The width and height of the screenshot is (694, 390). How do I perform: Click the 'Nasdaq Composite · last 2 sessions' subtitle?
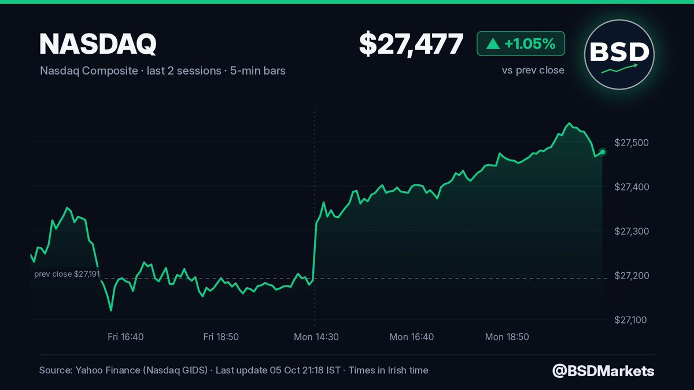click(x=163, y=71)
